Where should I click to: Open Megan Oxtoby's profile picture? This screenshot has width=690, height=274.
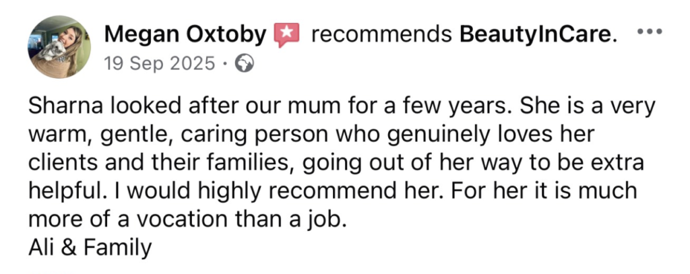click(59, 47)
